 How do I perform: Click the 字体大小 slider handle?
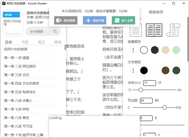click(x=140, y=90)
